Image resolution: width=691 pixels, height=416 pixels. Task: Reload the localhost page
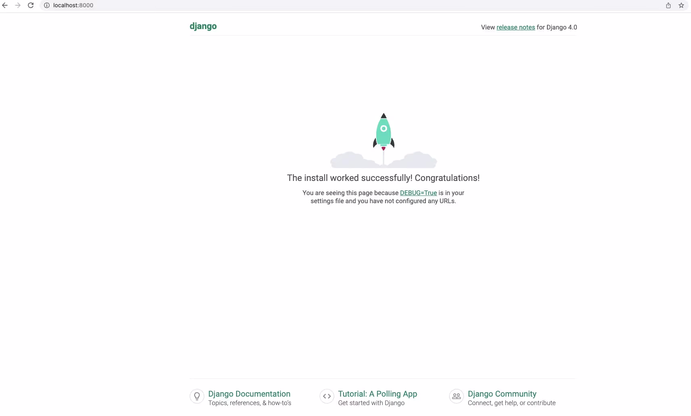31,5
